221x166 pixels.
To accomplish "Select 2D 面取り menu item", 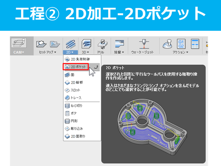I will tap(82, 136).
